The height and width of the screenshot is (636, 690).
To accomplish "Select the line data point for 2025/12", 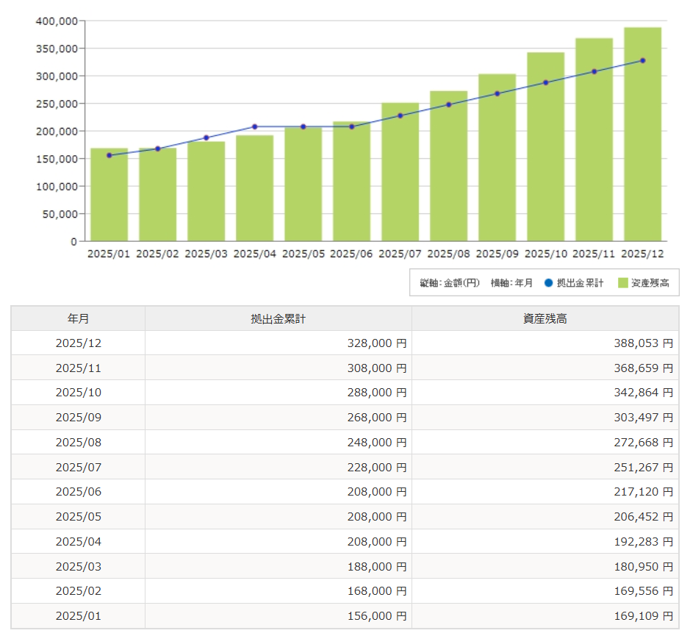I will [642, 60].
